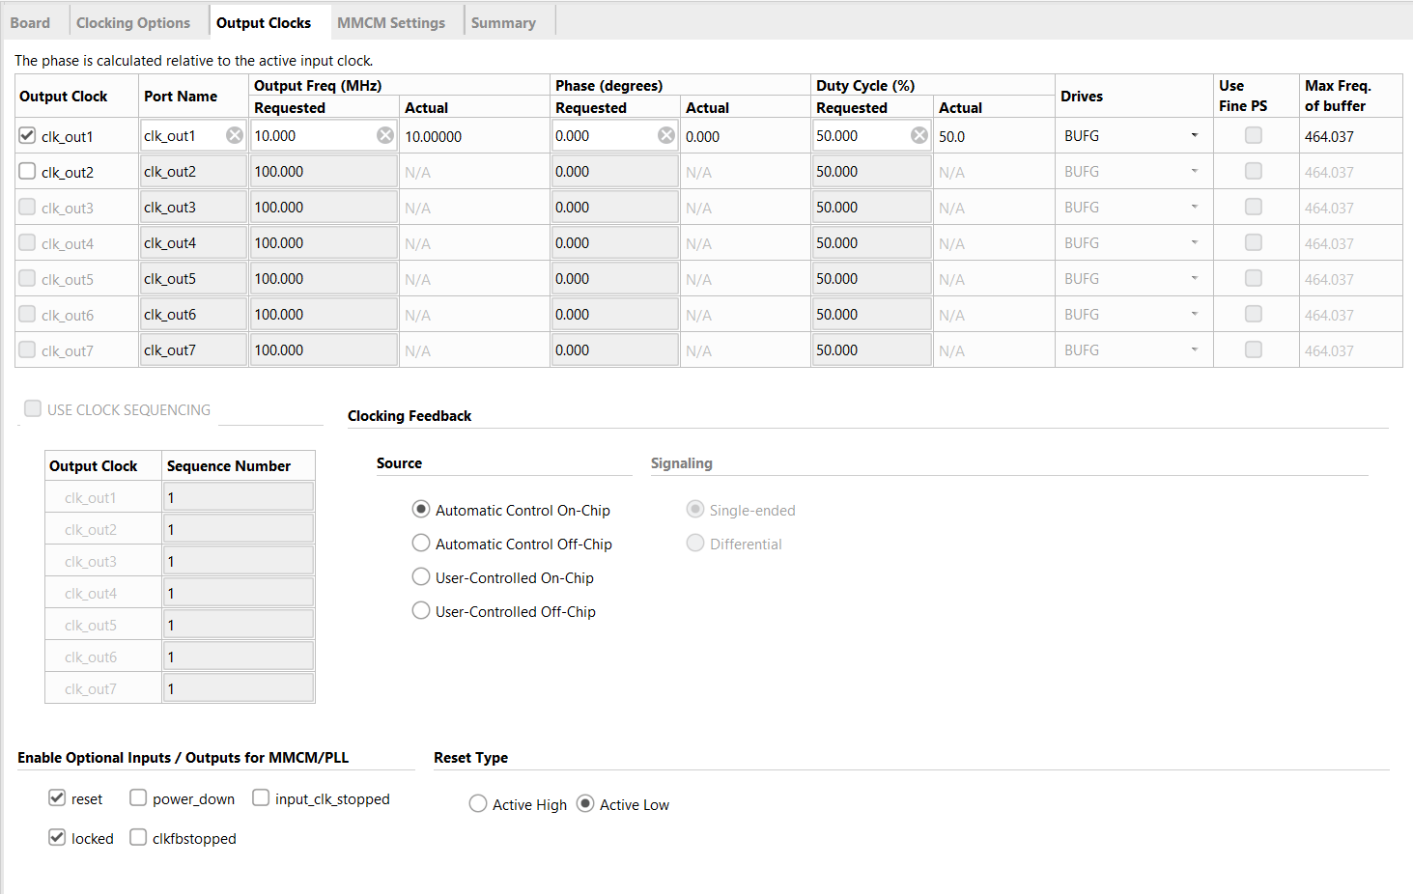Select User-Controlled Off-Chip feedback source
This screenshot has width=1413, height=894.
(x=421, y=611)
